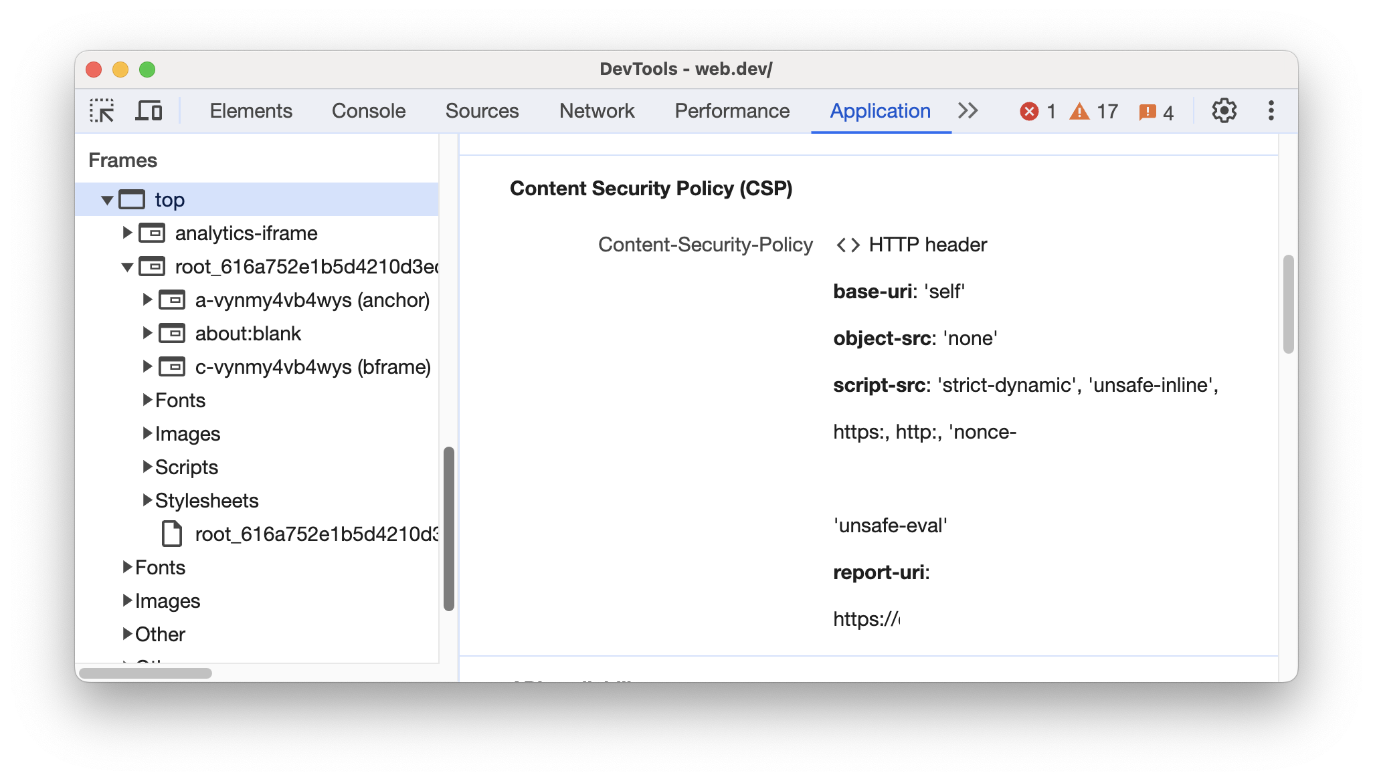Click the three-dot menu icon
Image resolution: width=1373 pixels, height=781 pixels.
pos(1273,110)
